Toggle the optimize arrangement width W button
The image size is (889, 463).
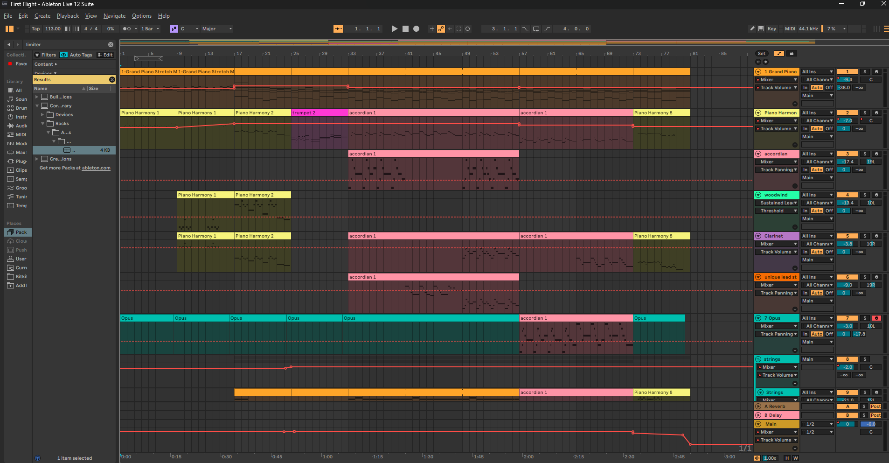(795, 458)
